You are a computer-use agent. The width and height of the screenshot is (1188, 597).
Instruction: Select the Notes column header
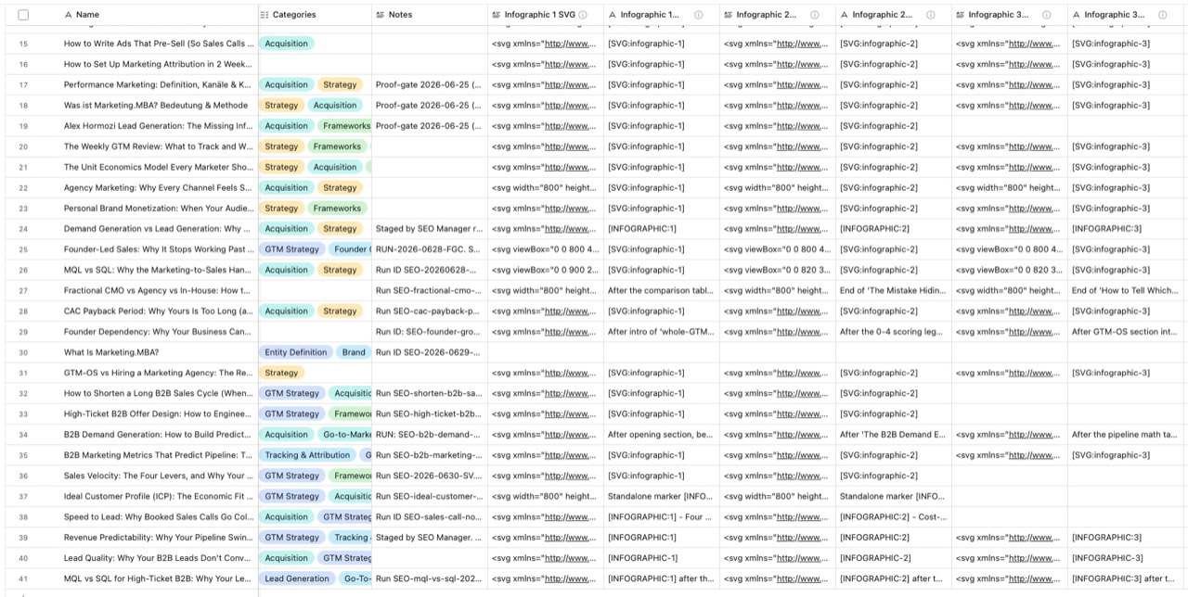point(430,15)
